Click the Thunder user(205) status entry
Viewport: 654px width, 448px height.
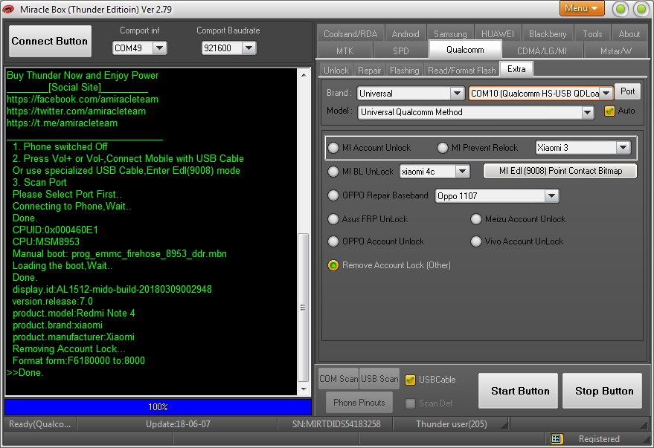click(x=452, y=423)
